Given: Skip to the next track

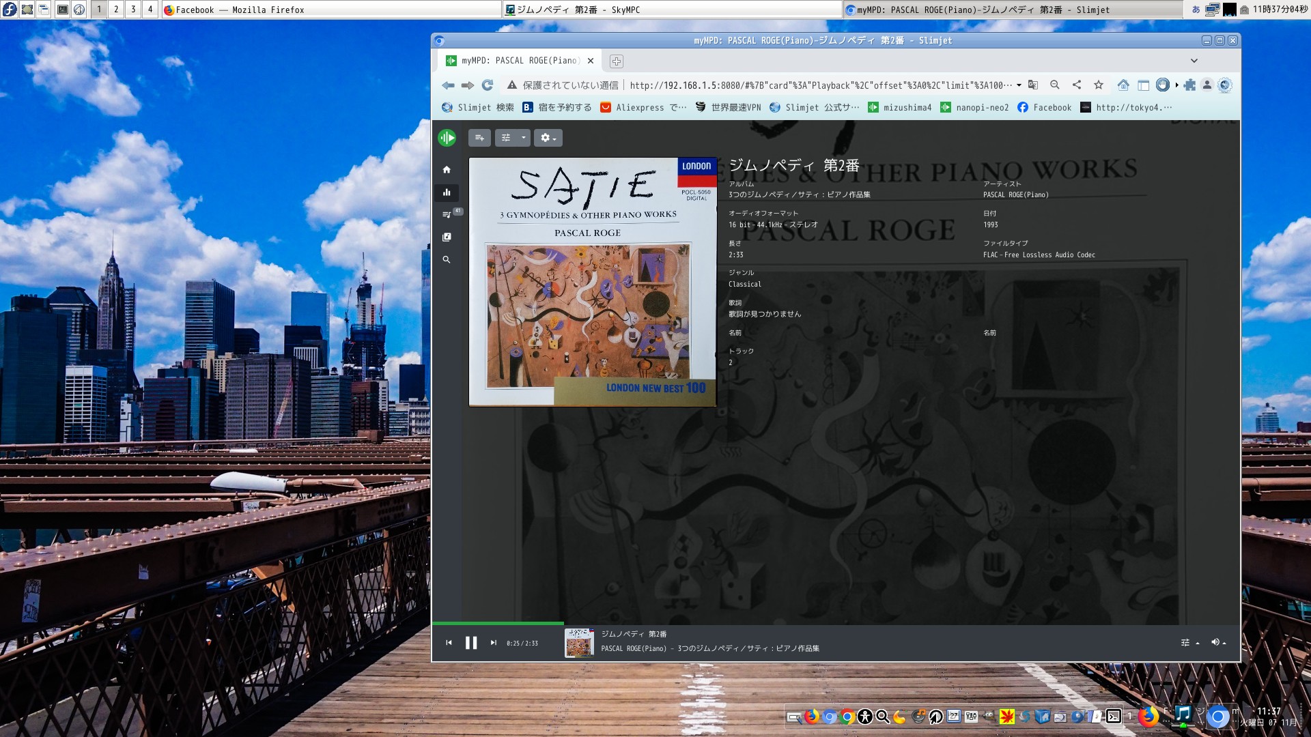Looking at the screenshot, I should coord(493,643).
